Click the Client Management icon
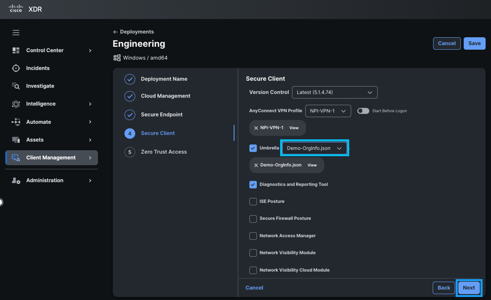Image resolution: width=491 pixels, height=300 pixels. pyautogui.click(x=16, y=158)
